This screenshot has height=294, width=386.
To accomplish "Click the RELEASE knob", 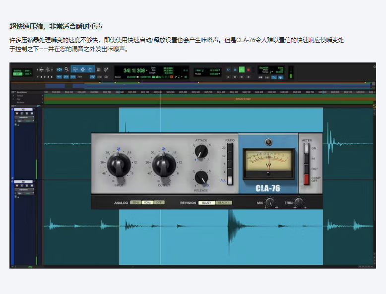I will pyautogui.click(x=201, y=177).
